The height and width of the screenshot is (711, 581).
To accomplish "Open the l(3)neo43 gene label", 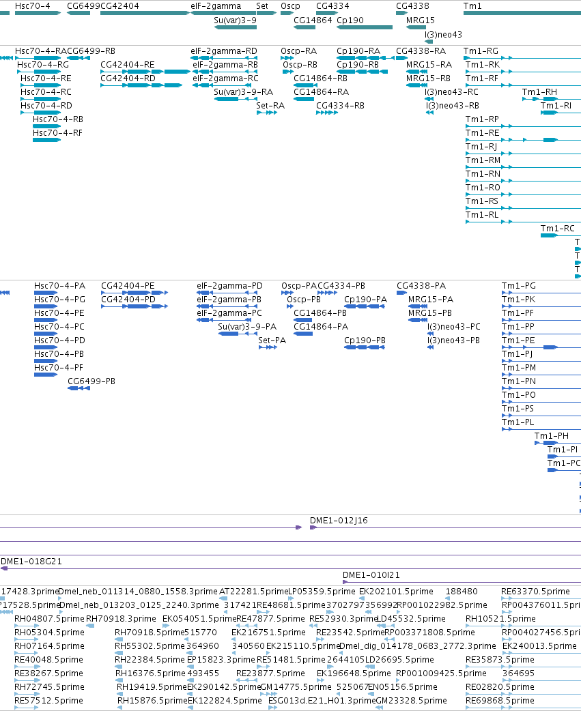I will (x=444, y=35).
